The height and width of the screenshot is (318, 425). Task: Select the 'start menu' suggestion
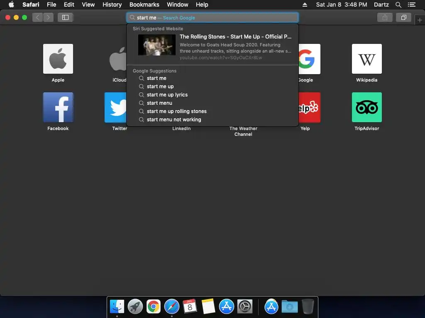coord(212,103)
